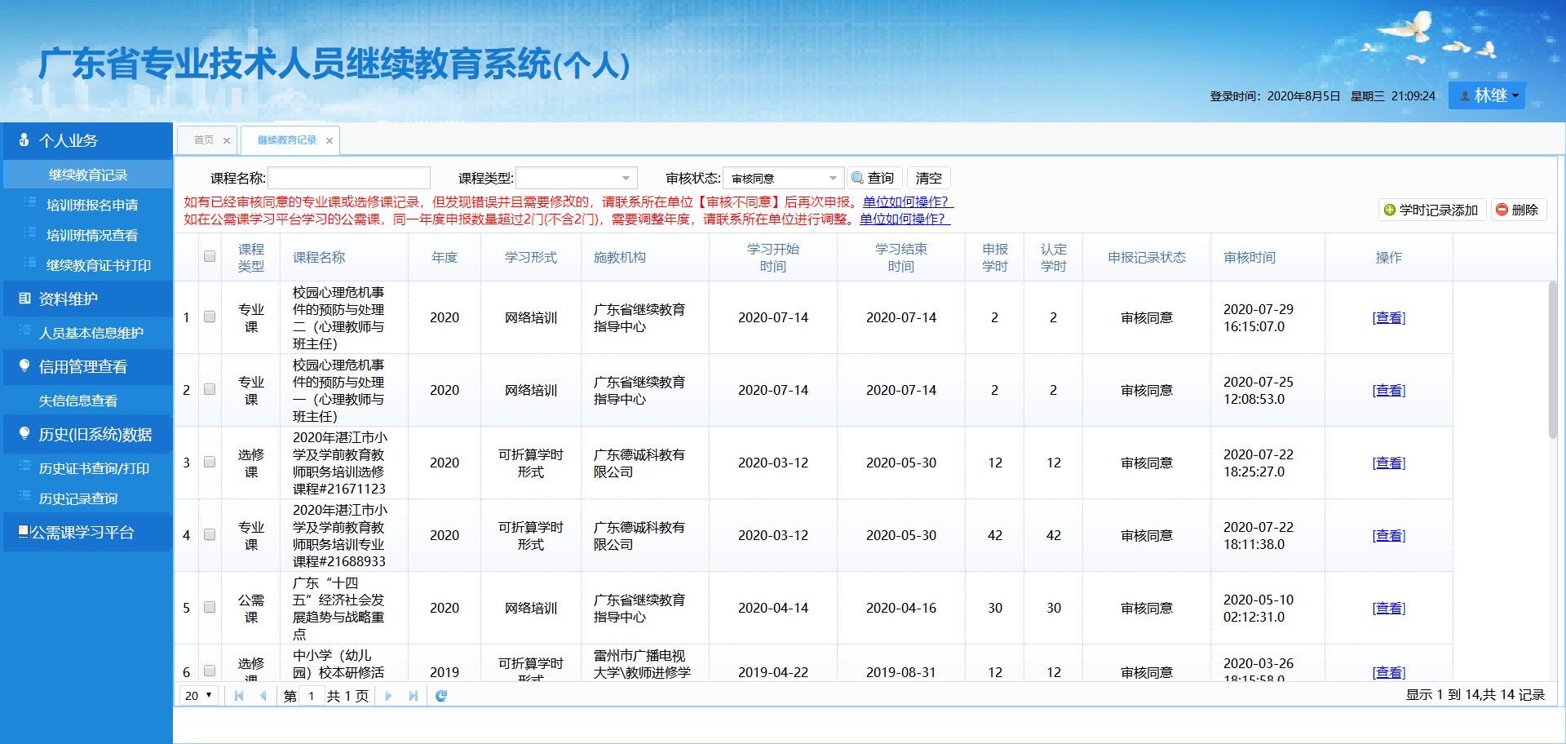Screen dimensions: 1566x744
Task: Click the 个人业务 sidebar section icon
Action: 24,140
